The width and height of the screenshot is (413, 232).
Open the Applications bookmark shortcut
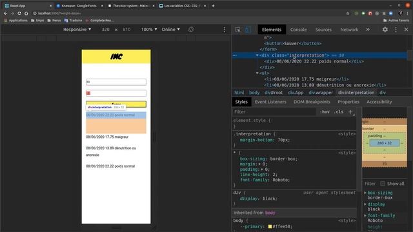pyautogui.click(x=15, y=20)
